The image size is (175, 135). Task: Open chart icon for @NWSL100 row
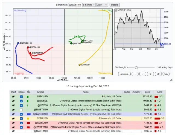point(13,123)
